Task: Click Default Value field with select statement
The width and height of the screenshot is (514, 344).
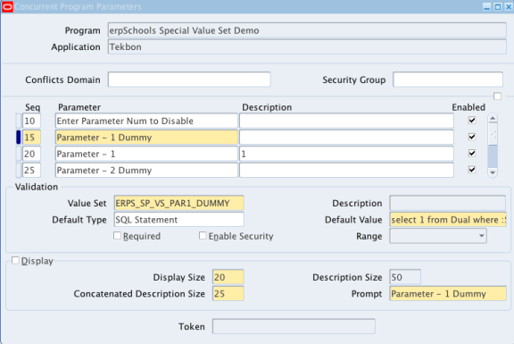Action: click(x=448, y=219)
